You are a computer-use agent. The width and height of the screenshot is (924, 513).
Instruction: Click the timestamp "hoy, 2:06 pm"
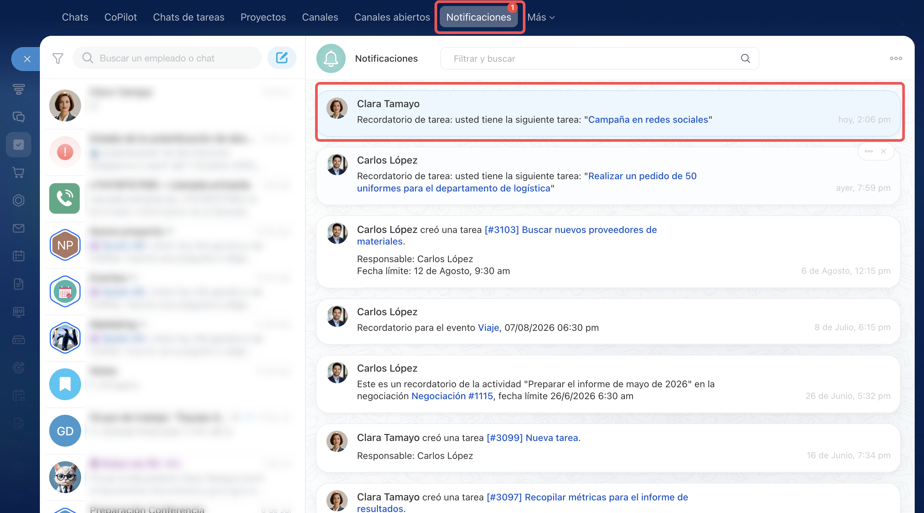point(864,119)
